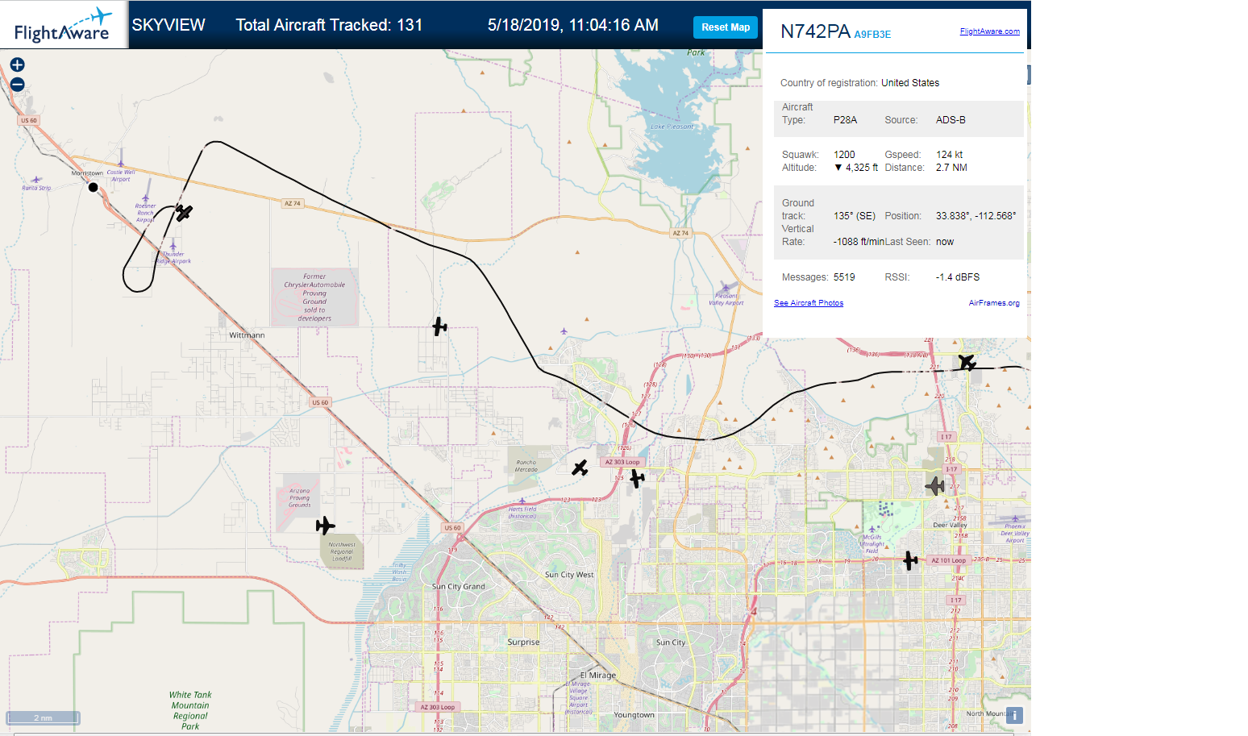Open map attribution info icon
This screenshot has width=1248, height=736.
pos(1015,715)
